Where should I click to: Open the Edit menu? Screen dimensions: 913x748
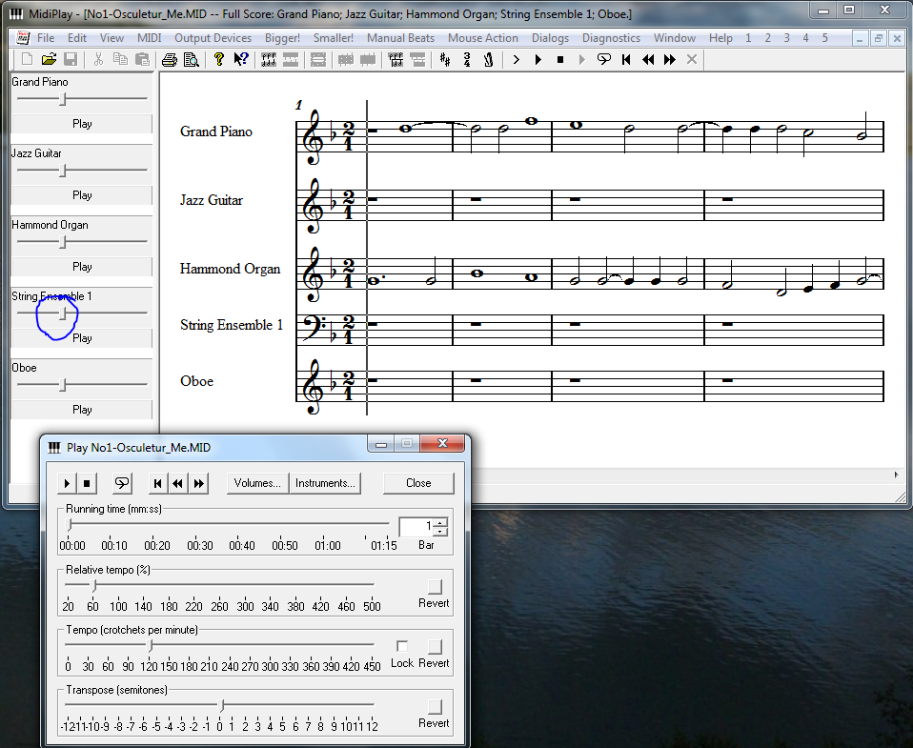coord(77,38)
